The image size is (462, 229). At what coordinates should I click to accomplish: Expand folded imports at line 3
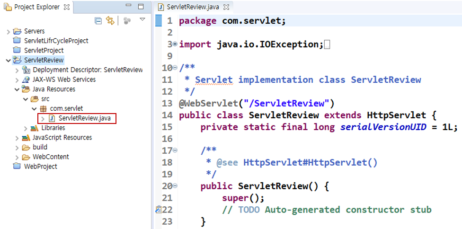tap(175, 44)
